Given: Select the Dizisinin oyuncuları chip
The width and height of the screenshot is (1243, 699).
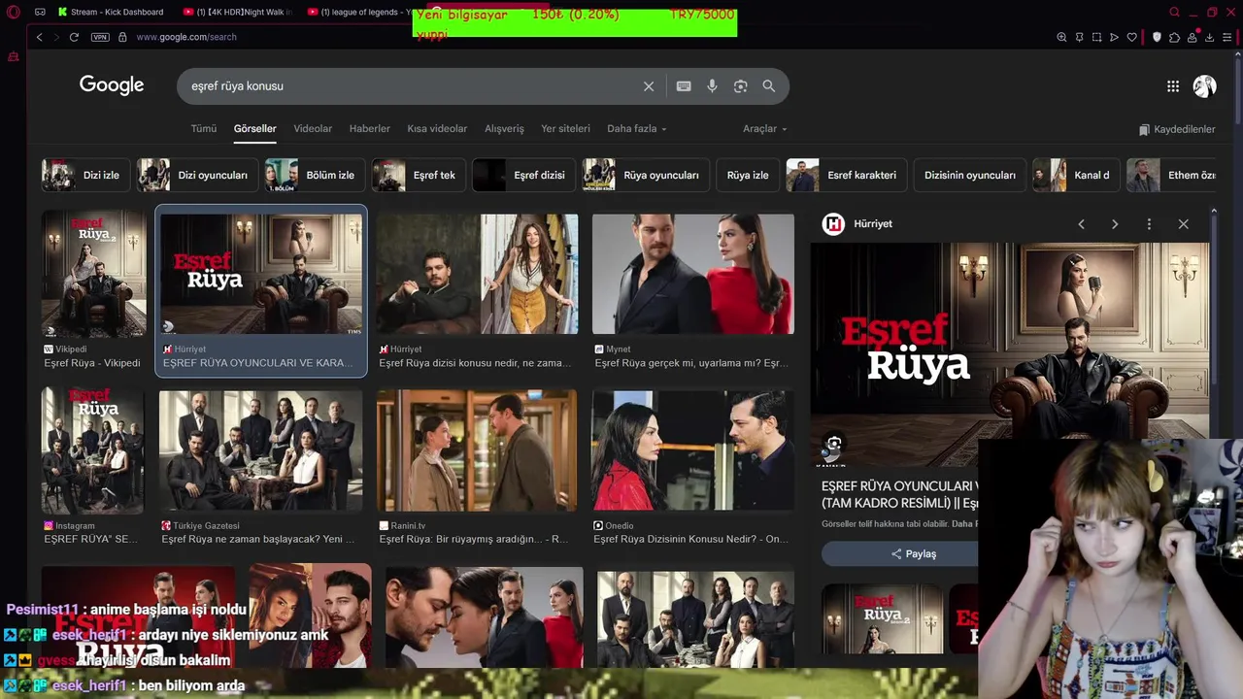Looking at the screenshot, I should (x=970, y=175).
